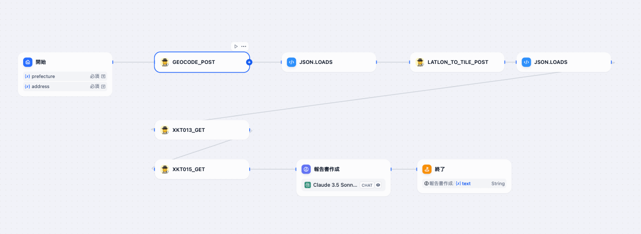Click the purple LLM icon on 報告書作成
Screen dimensions: 641x234
306,169
